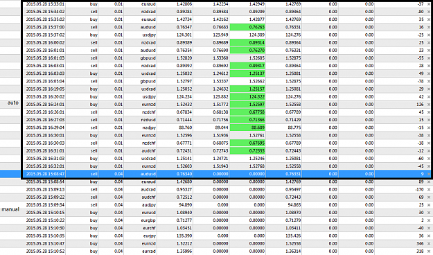Close the audusd order opened at 15:37:00
This screenshot has height=255, width=433.
pyautogui.click(x=429, y=27)
